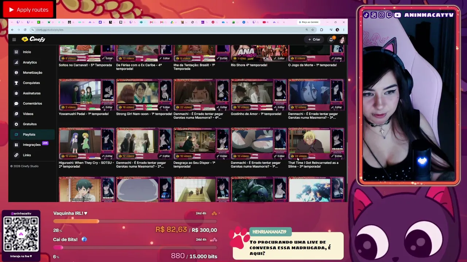Click the title 'Rio Shore 4ª temporada!'

(249, 65)
